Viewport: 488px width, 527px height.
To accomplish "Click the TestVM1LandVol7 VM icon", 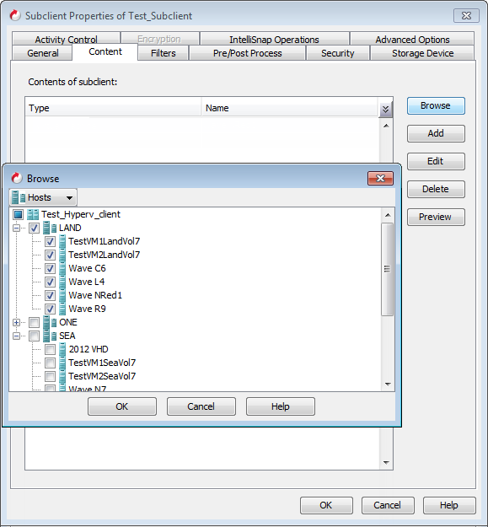I will pos(62,241).
